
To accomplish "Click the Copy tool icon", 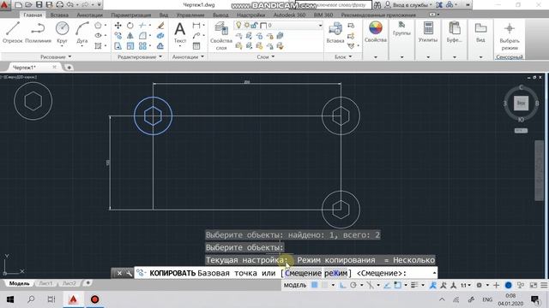I will tap(118, 36).
